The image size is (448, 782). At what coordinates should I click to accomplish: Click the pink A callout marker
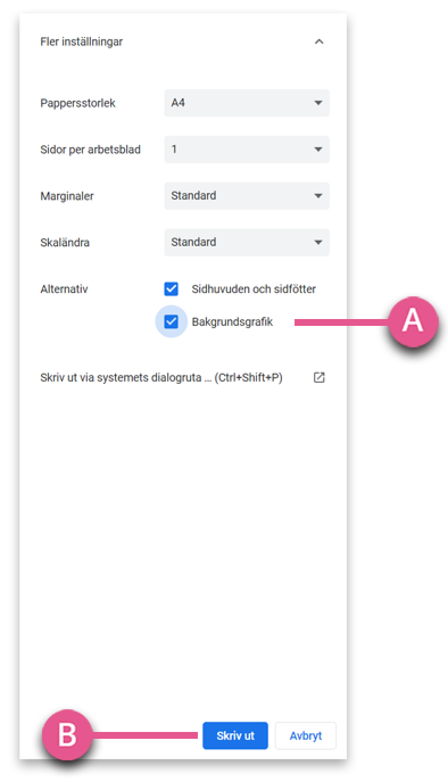point(413,321)
